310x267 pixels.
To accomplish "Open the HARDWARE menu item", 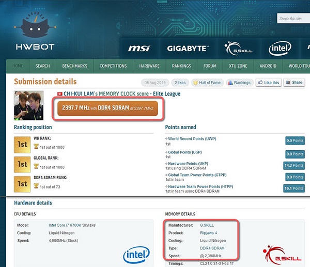I will click(149, 66).
